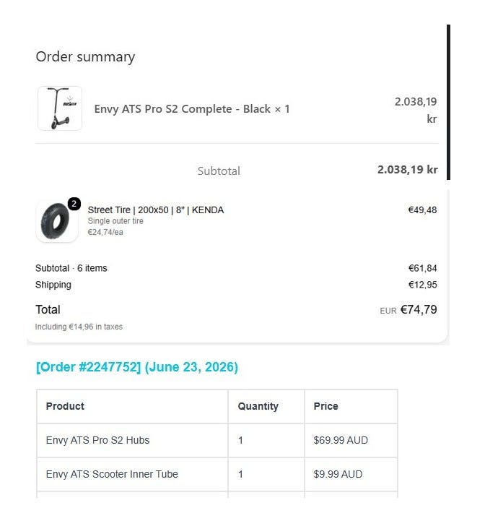Image resolution: width=485 pixels, height=508 pixels.
Task: Click the Street Tire product thumbnail
Action: pyautogui.click(x=56, y=222)
